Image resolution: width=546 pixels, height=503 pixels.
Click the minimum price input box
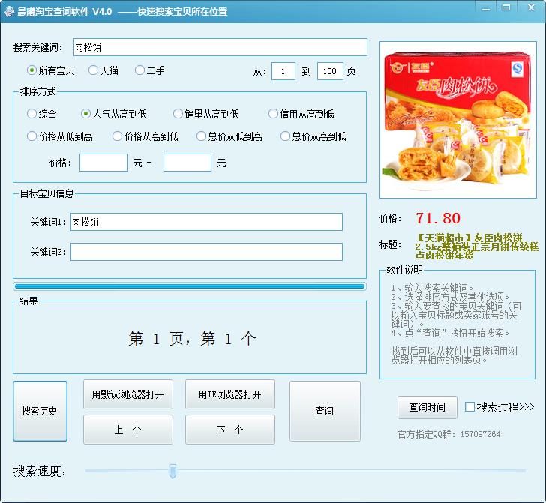point(103,163)
